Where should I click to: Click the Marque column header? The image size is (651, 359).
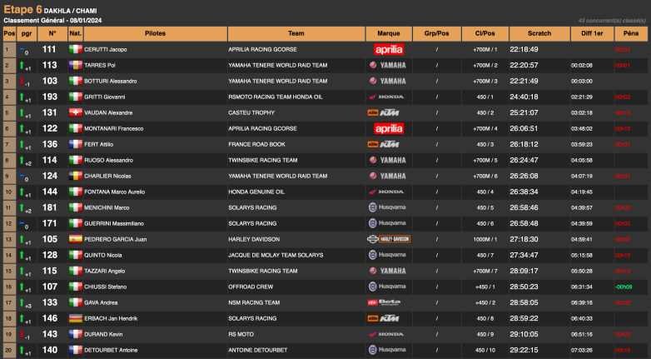[388, 33]
